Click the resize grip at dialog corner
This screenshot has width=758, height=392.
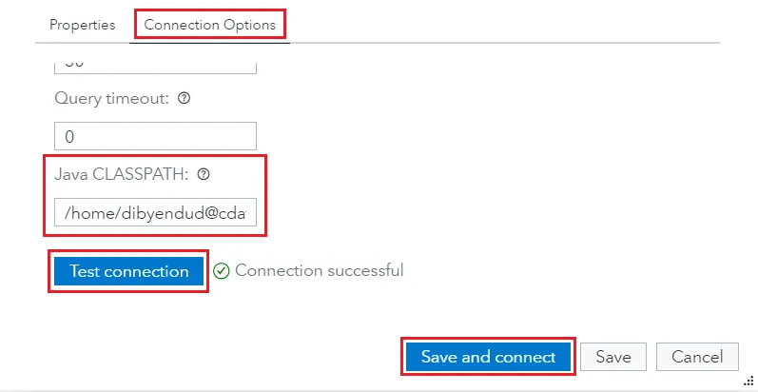(x=748, y=379)
